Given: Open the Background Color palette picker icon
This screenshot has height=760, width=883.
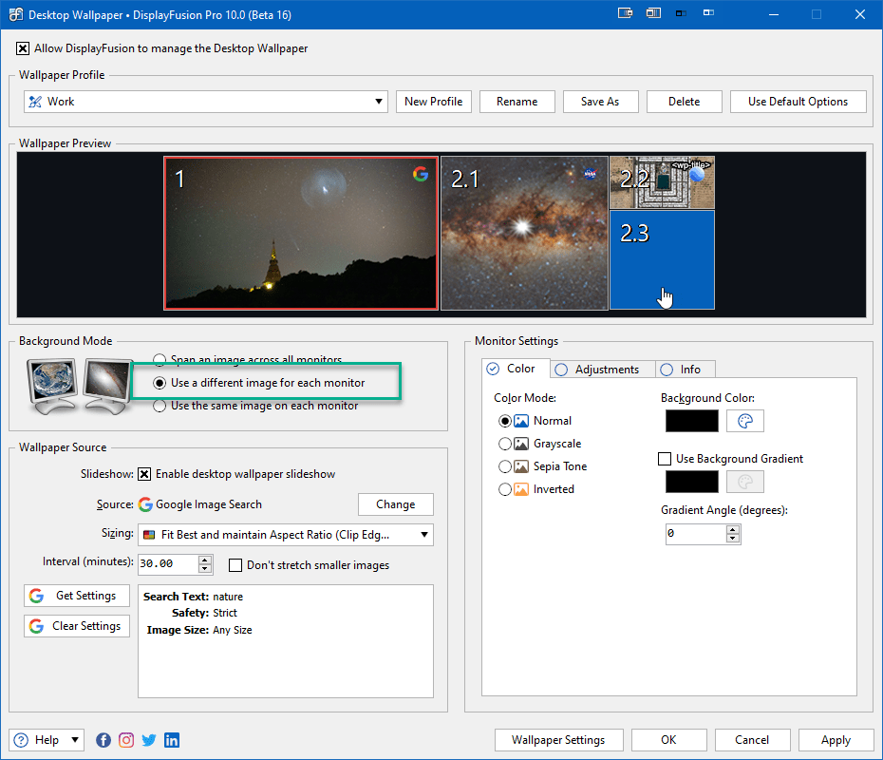Looking at the screenshot, I should tap(745, 421).
